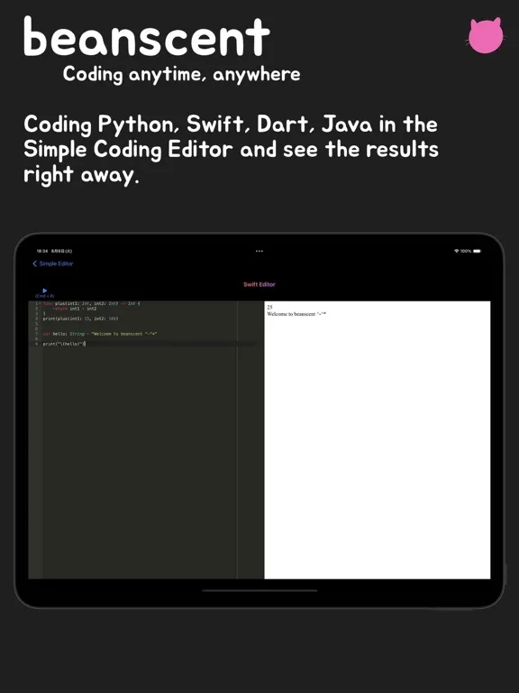Click the var hello: String line
The height and width of the screenshot is (693, 519).
[100, 334]
